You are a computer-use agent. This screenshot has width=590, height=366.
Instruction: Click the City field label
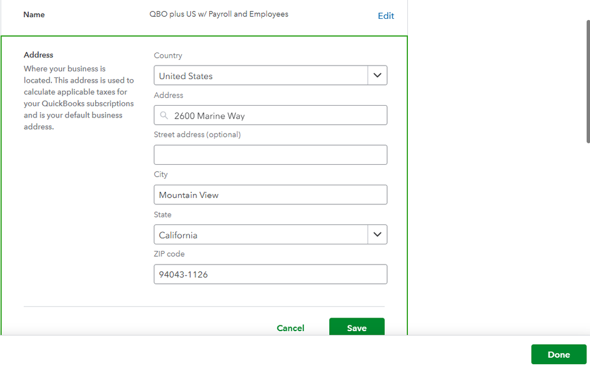[161, 175]
